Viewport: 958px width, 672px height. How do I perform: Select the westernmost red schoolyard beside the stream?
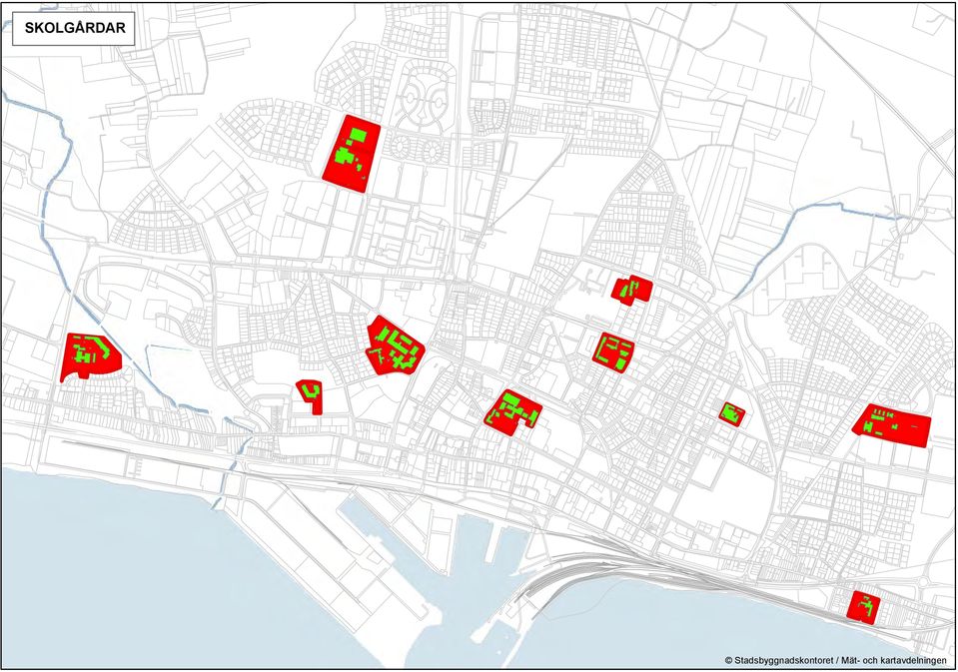(x=91, y=356)
